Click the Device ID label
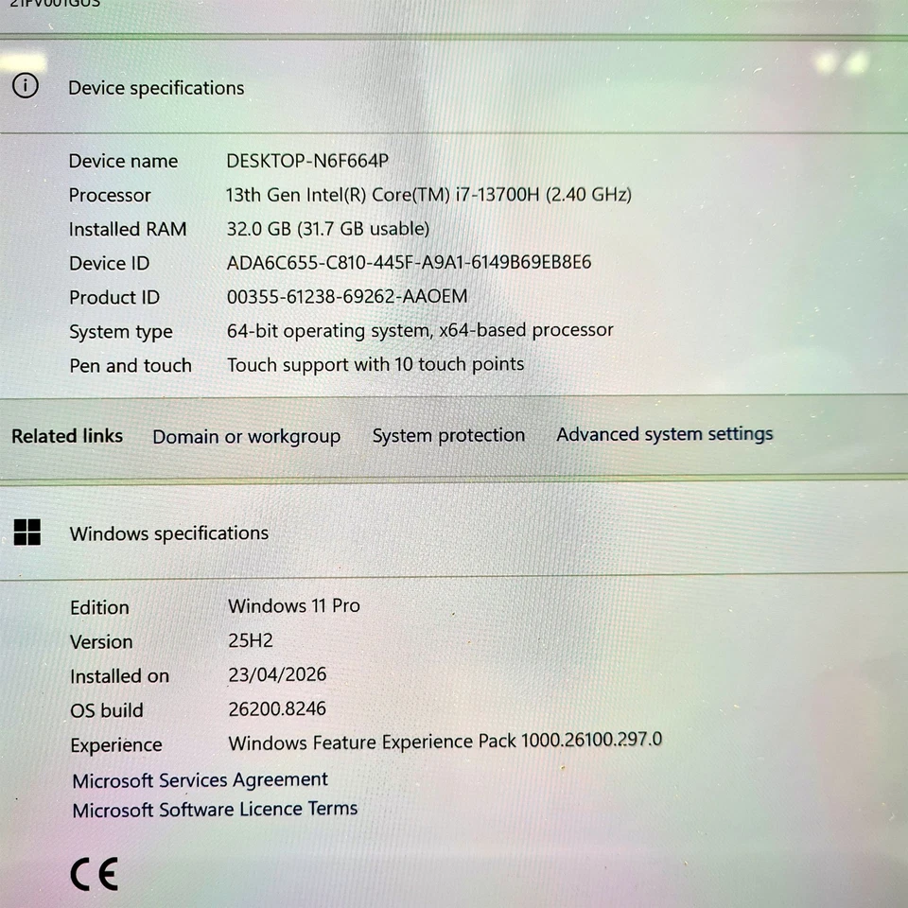 pyautogui.click(x=110, y=264)
